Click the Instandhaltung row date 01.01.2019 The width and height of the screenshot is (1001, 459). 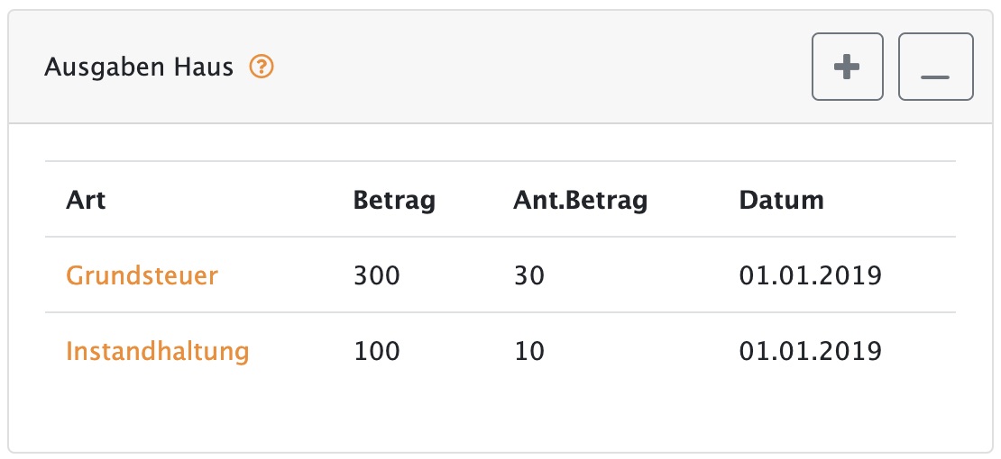coord(810,351)
